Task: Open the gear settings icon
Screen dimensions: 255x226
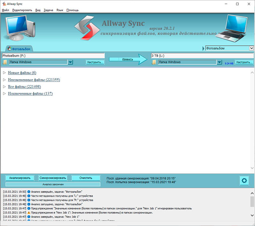Action: tap(244, 181)
